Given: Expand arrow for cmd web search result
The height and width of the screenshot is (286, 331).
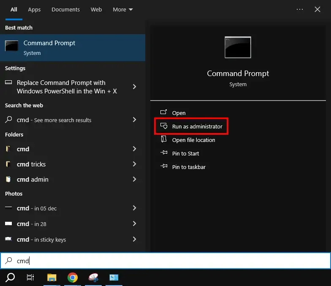Looking at the screenshot, I should (134, 120).
